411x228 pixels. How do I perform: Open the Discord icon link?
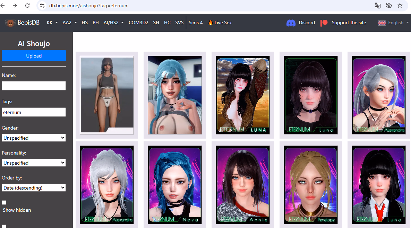point(291,23)
